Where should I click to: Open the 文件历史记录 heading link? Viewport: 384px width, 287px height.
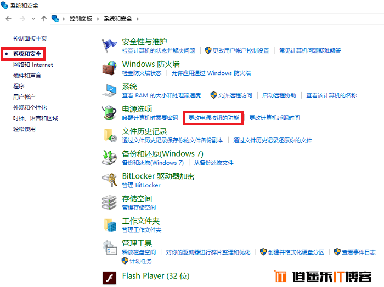tap(144, 131)
